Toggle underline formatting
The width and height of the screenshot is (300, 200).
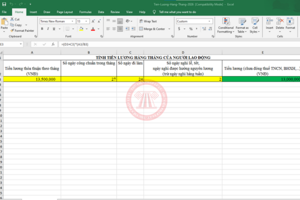[x=54, y=29]
